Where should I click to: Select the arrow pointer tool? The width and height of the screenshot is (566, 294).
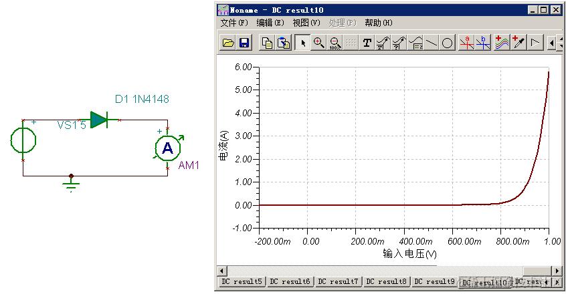tap(302, 43)
